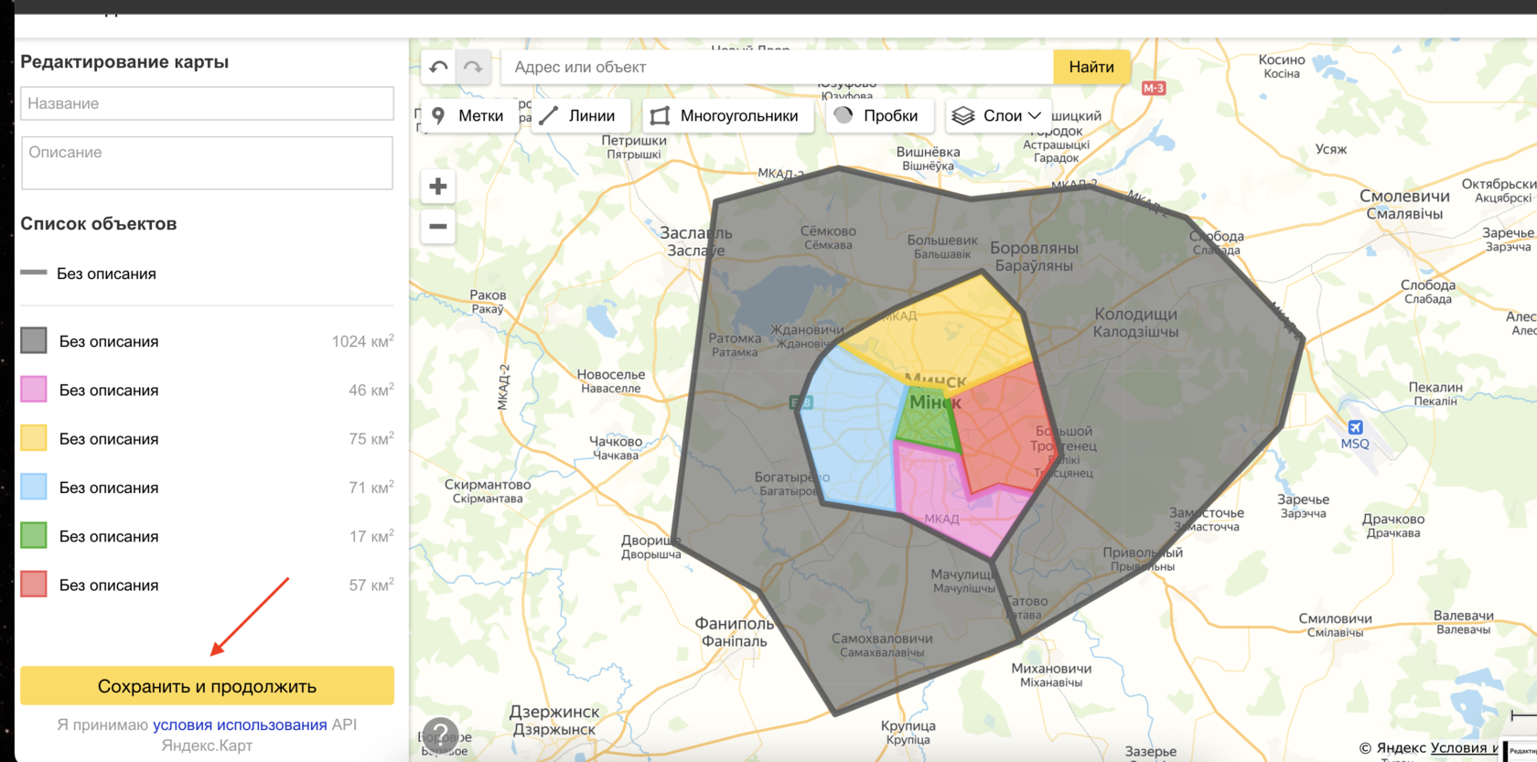This screenshot has width=1537, height=762.
Task: Click the Название name input field
Action: (207, 103)
